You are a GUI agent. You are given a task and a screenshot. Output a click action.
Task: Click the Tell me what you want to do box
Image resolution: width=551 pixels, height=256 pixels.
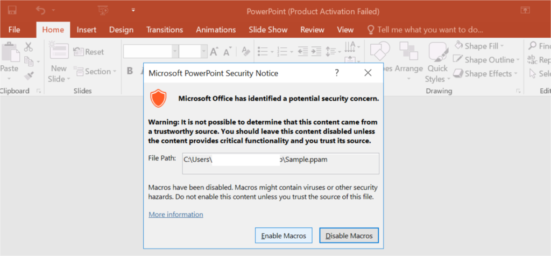425,30
